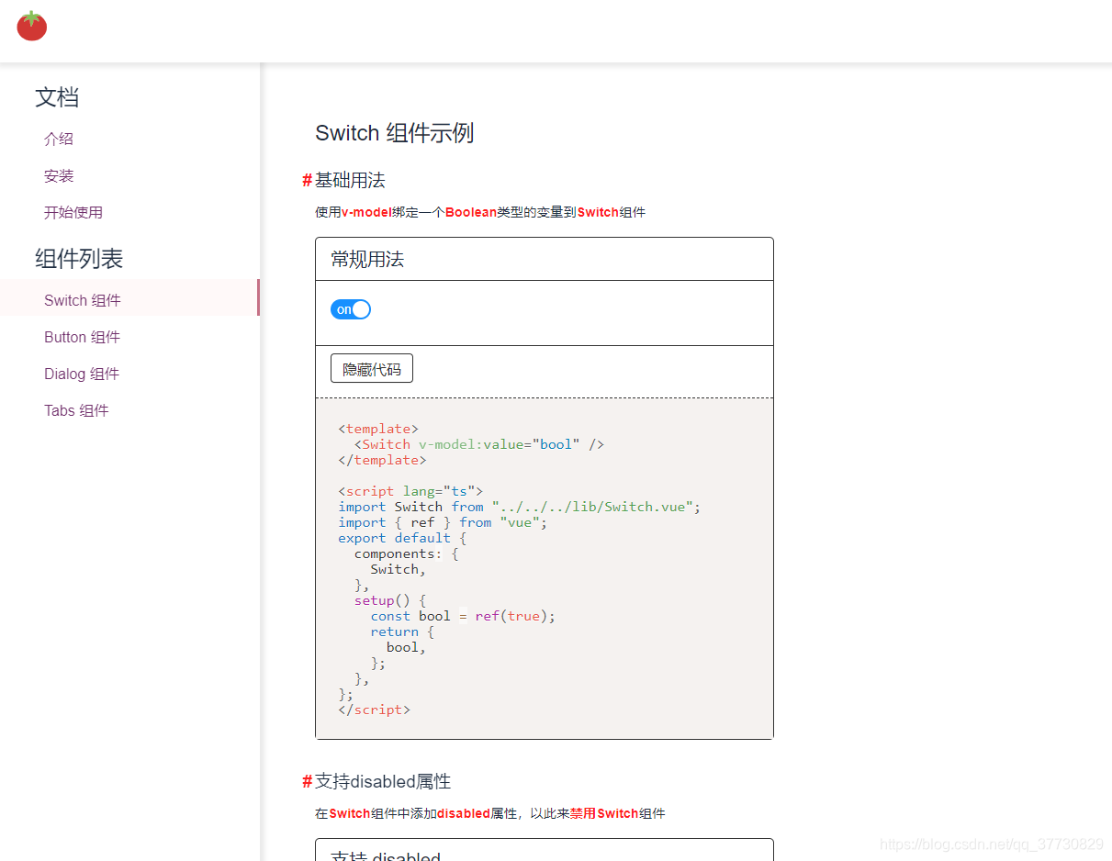Select Tabs 组件 in the sidebar
The image size is (1112, 861).
pyautogui.click(x=76, y=410)
